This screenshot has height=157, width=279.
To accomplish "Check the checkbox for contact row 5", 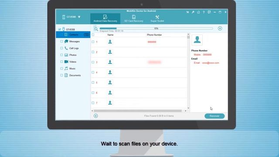I will (93, 82).
